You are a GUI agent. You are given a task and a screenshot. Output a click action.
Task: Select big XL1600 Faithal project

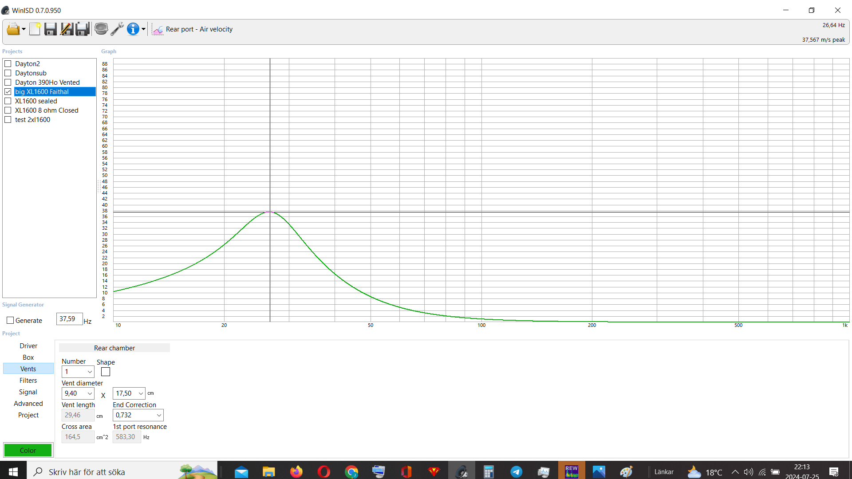coord(55,92)
